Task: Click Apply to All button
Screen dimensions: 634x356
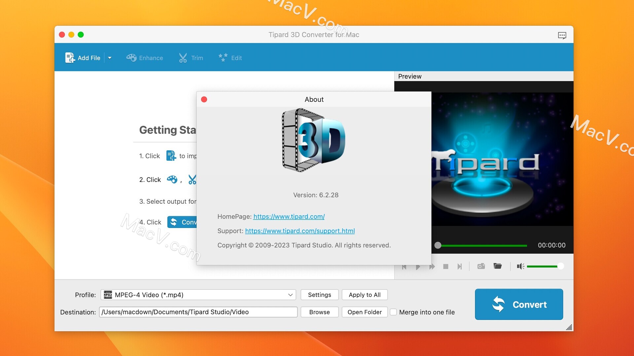Action: click(365, 295)
